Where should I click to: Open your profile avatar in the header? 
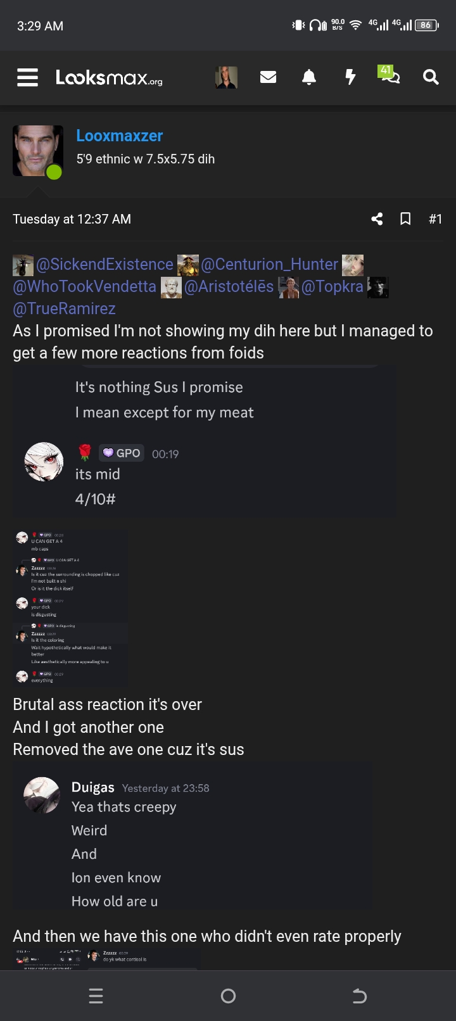point(227,77)
